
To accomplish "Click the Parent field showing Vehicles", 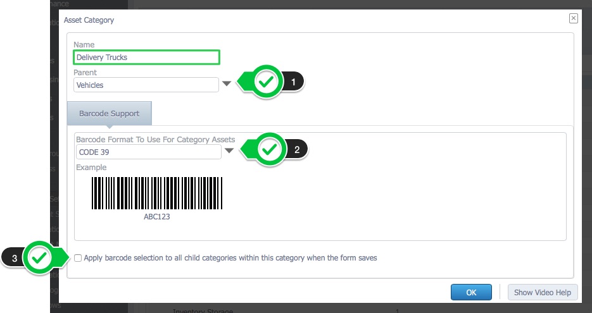I will [x=146, y=85].
